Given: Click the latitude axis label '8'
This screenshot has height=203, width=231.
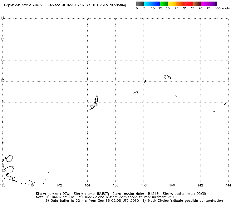Looking at the screenshot, I should pos(2,101).
